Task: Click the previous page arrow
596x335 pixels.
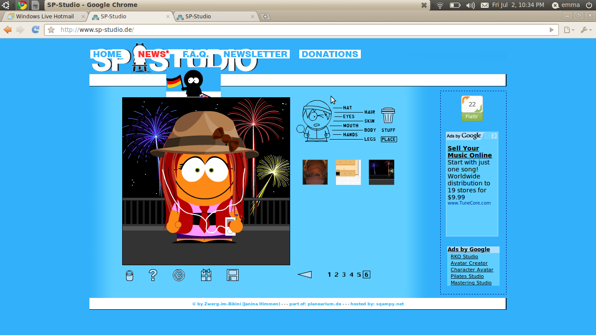Action: (x=305, y=274)
